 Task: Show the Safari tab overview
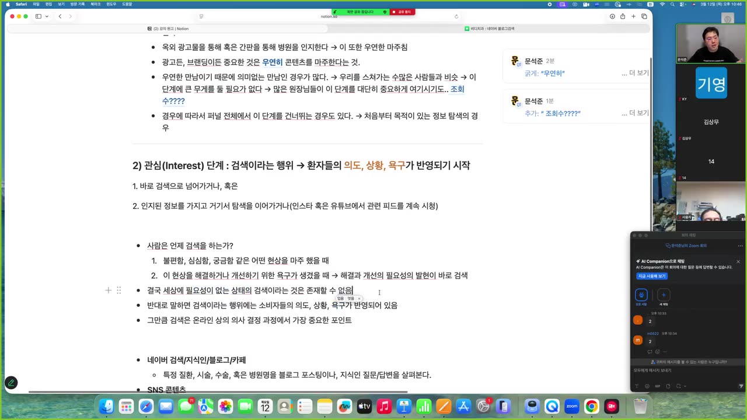coord(644,16)
